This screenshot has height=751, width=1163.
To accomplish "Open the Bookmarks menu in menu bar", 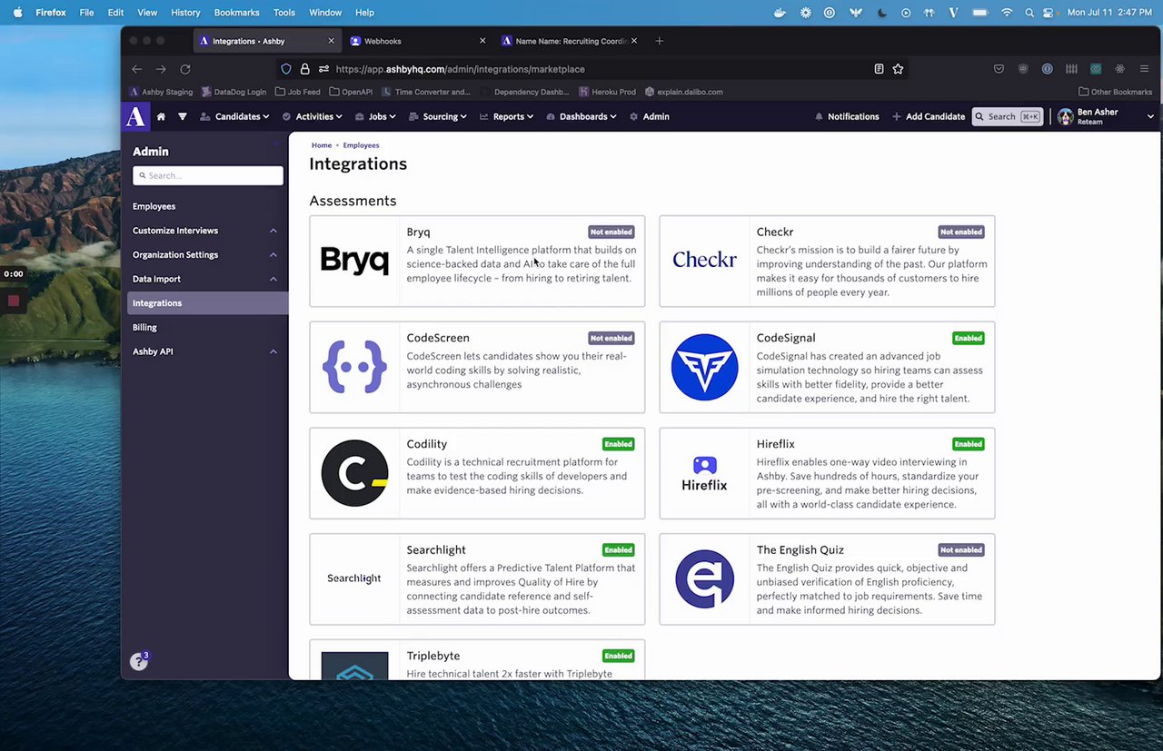I will pos(236,13).
